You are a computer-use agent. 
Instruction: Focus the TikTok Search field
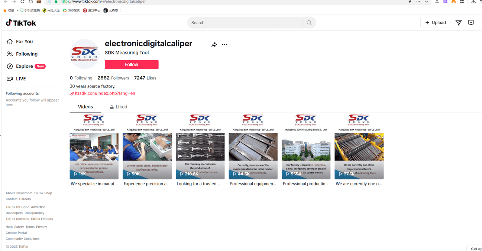(x=246, y=23)
